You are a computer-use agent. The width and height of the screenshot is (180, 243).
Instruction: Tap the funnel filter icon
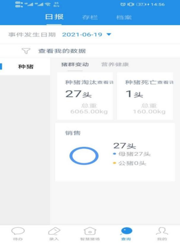click(x=26, y=51)
